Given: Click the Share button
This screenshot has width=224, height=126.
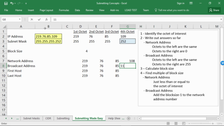Looking at the screenshot, I should tap(214, 10).
